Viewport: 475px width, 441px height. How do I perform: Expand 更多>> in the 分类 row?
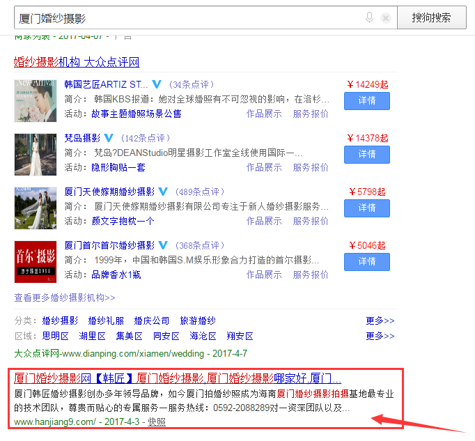pos(380,320)
